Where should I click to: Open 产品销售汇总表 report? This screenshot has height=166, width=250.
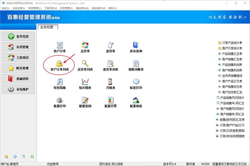coord(230,54)
